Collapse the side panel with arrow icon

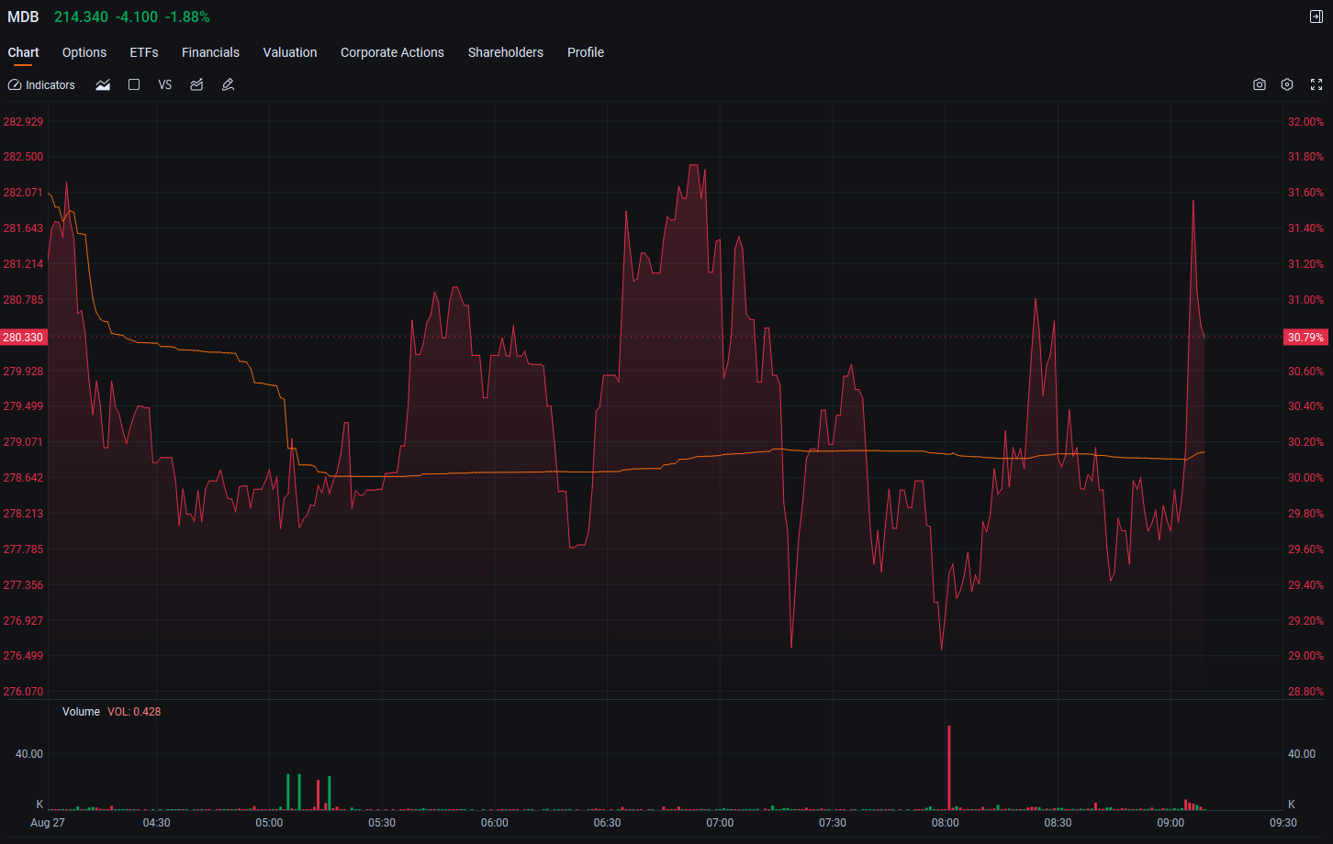tap(1316, 17)
